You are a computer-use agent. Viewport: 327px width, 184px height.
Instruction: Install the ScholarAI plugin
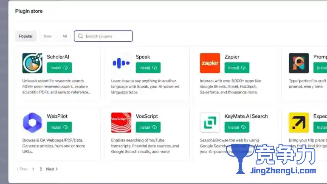tap(59, 68)
